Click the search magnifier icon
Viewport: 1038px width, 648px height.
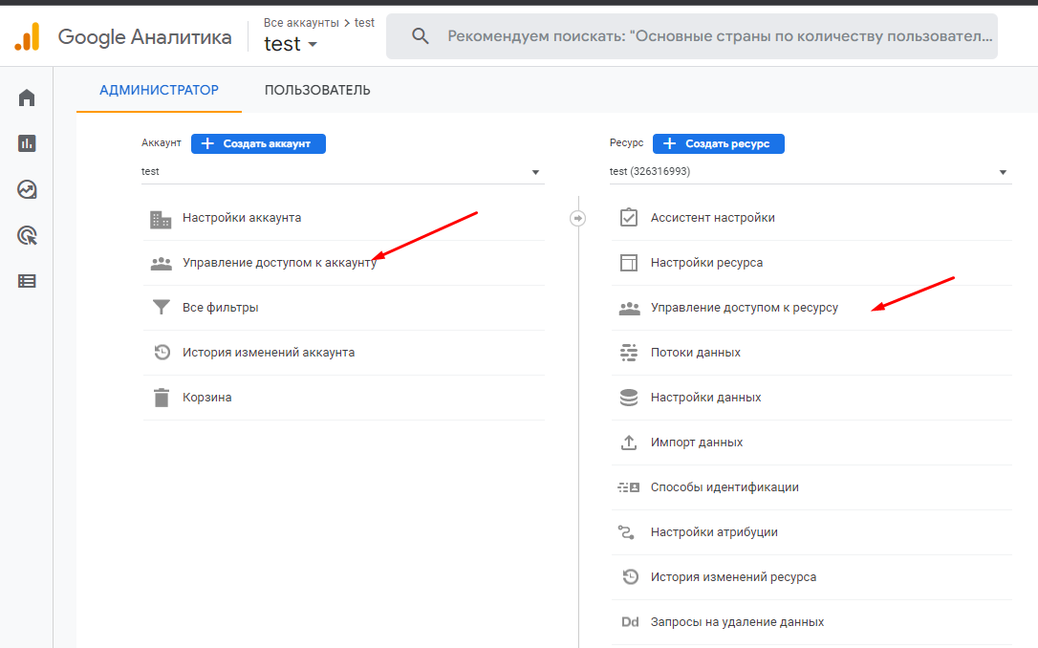(x=420, y=36)
